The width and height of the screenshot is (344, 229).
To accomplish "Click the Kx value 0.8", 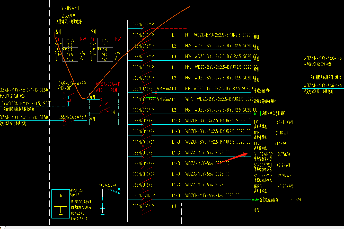I will click(x=70, y=45).
